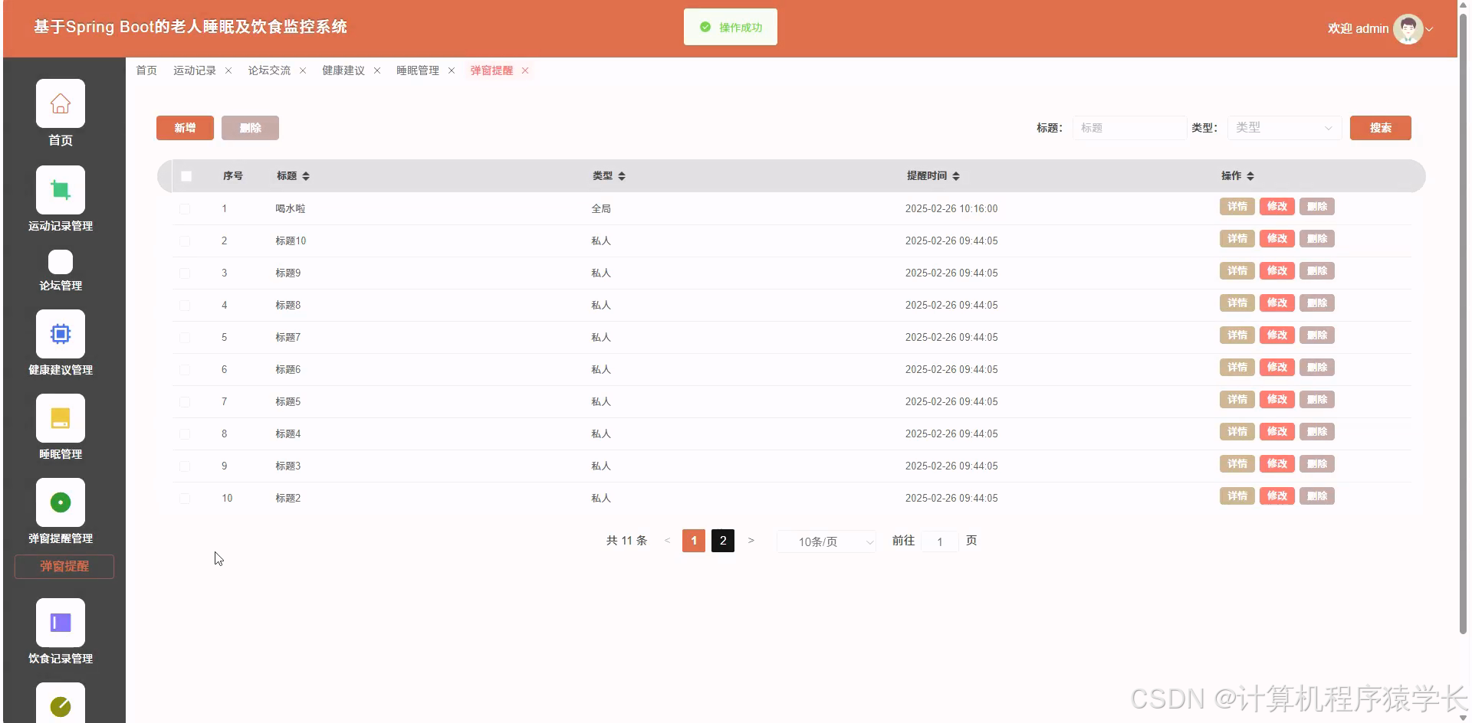The width and height of the screenshot is (1472, 723).
Task: Click the partially visible bottom sidebar icon
Action: coord(60,705)
